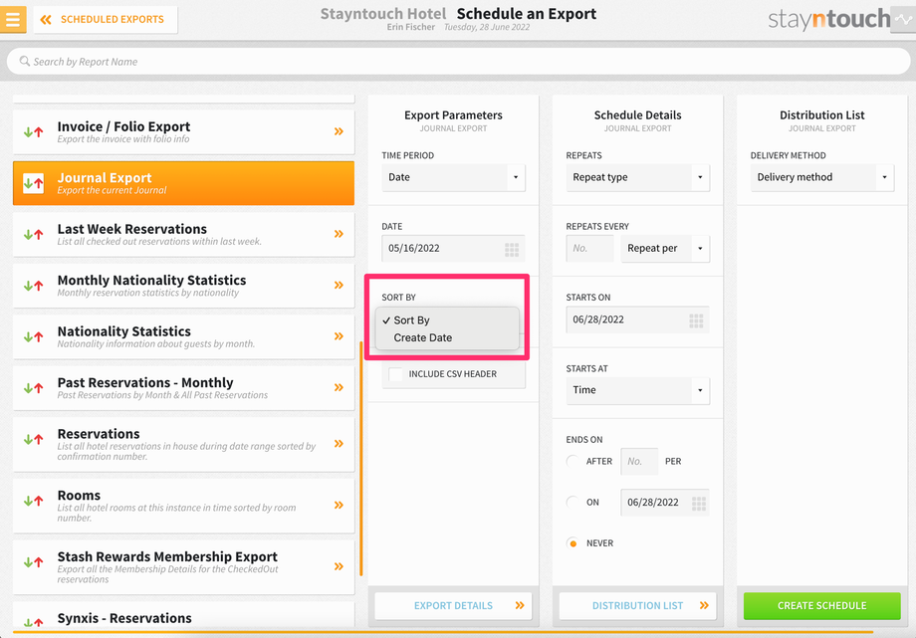Open the Repeat type dropdown
This screenshot has height=638, width=916.
[638, 177]
